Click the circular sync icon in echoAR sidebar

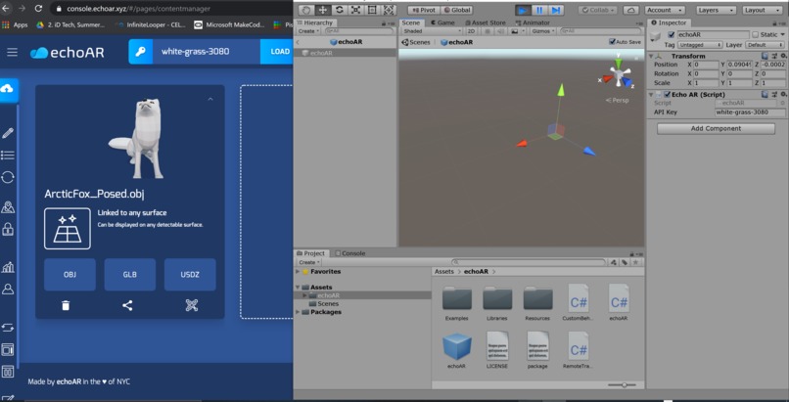pyautogui.click(x=8, y=177)
